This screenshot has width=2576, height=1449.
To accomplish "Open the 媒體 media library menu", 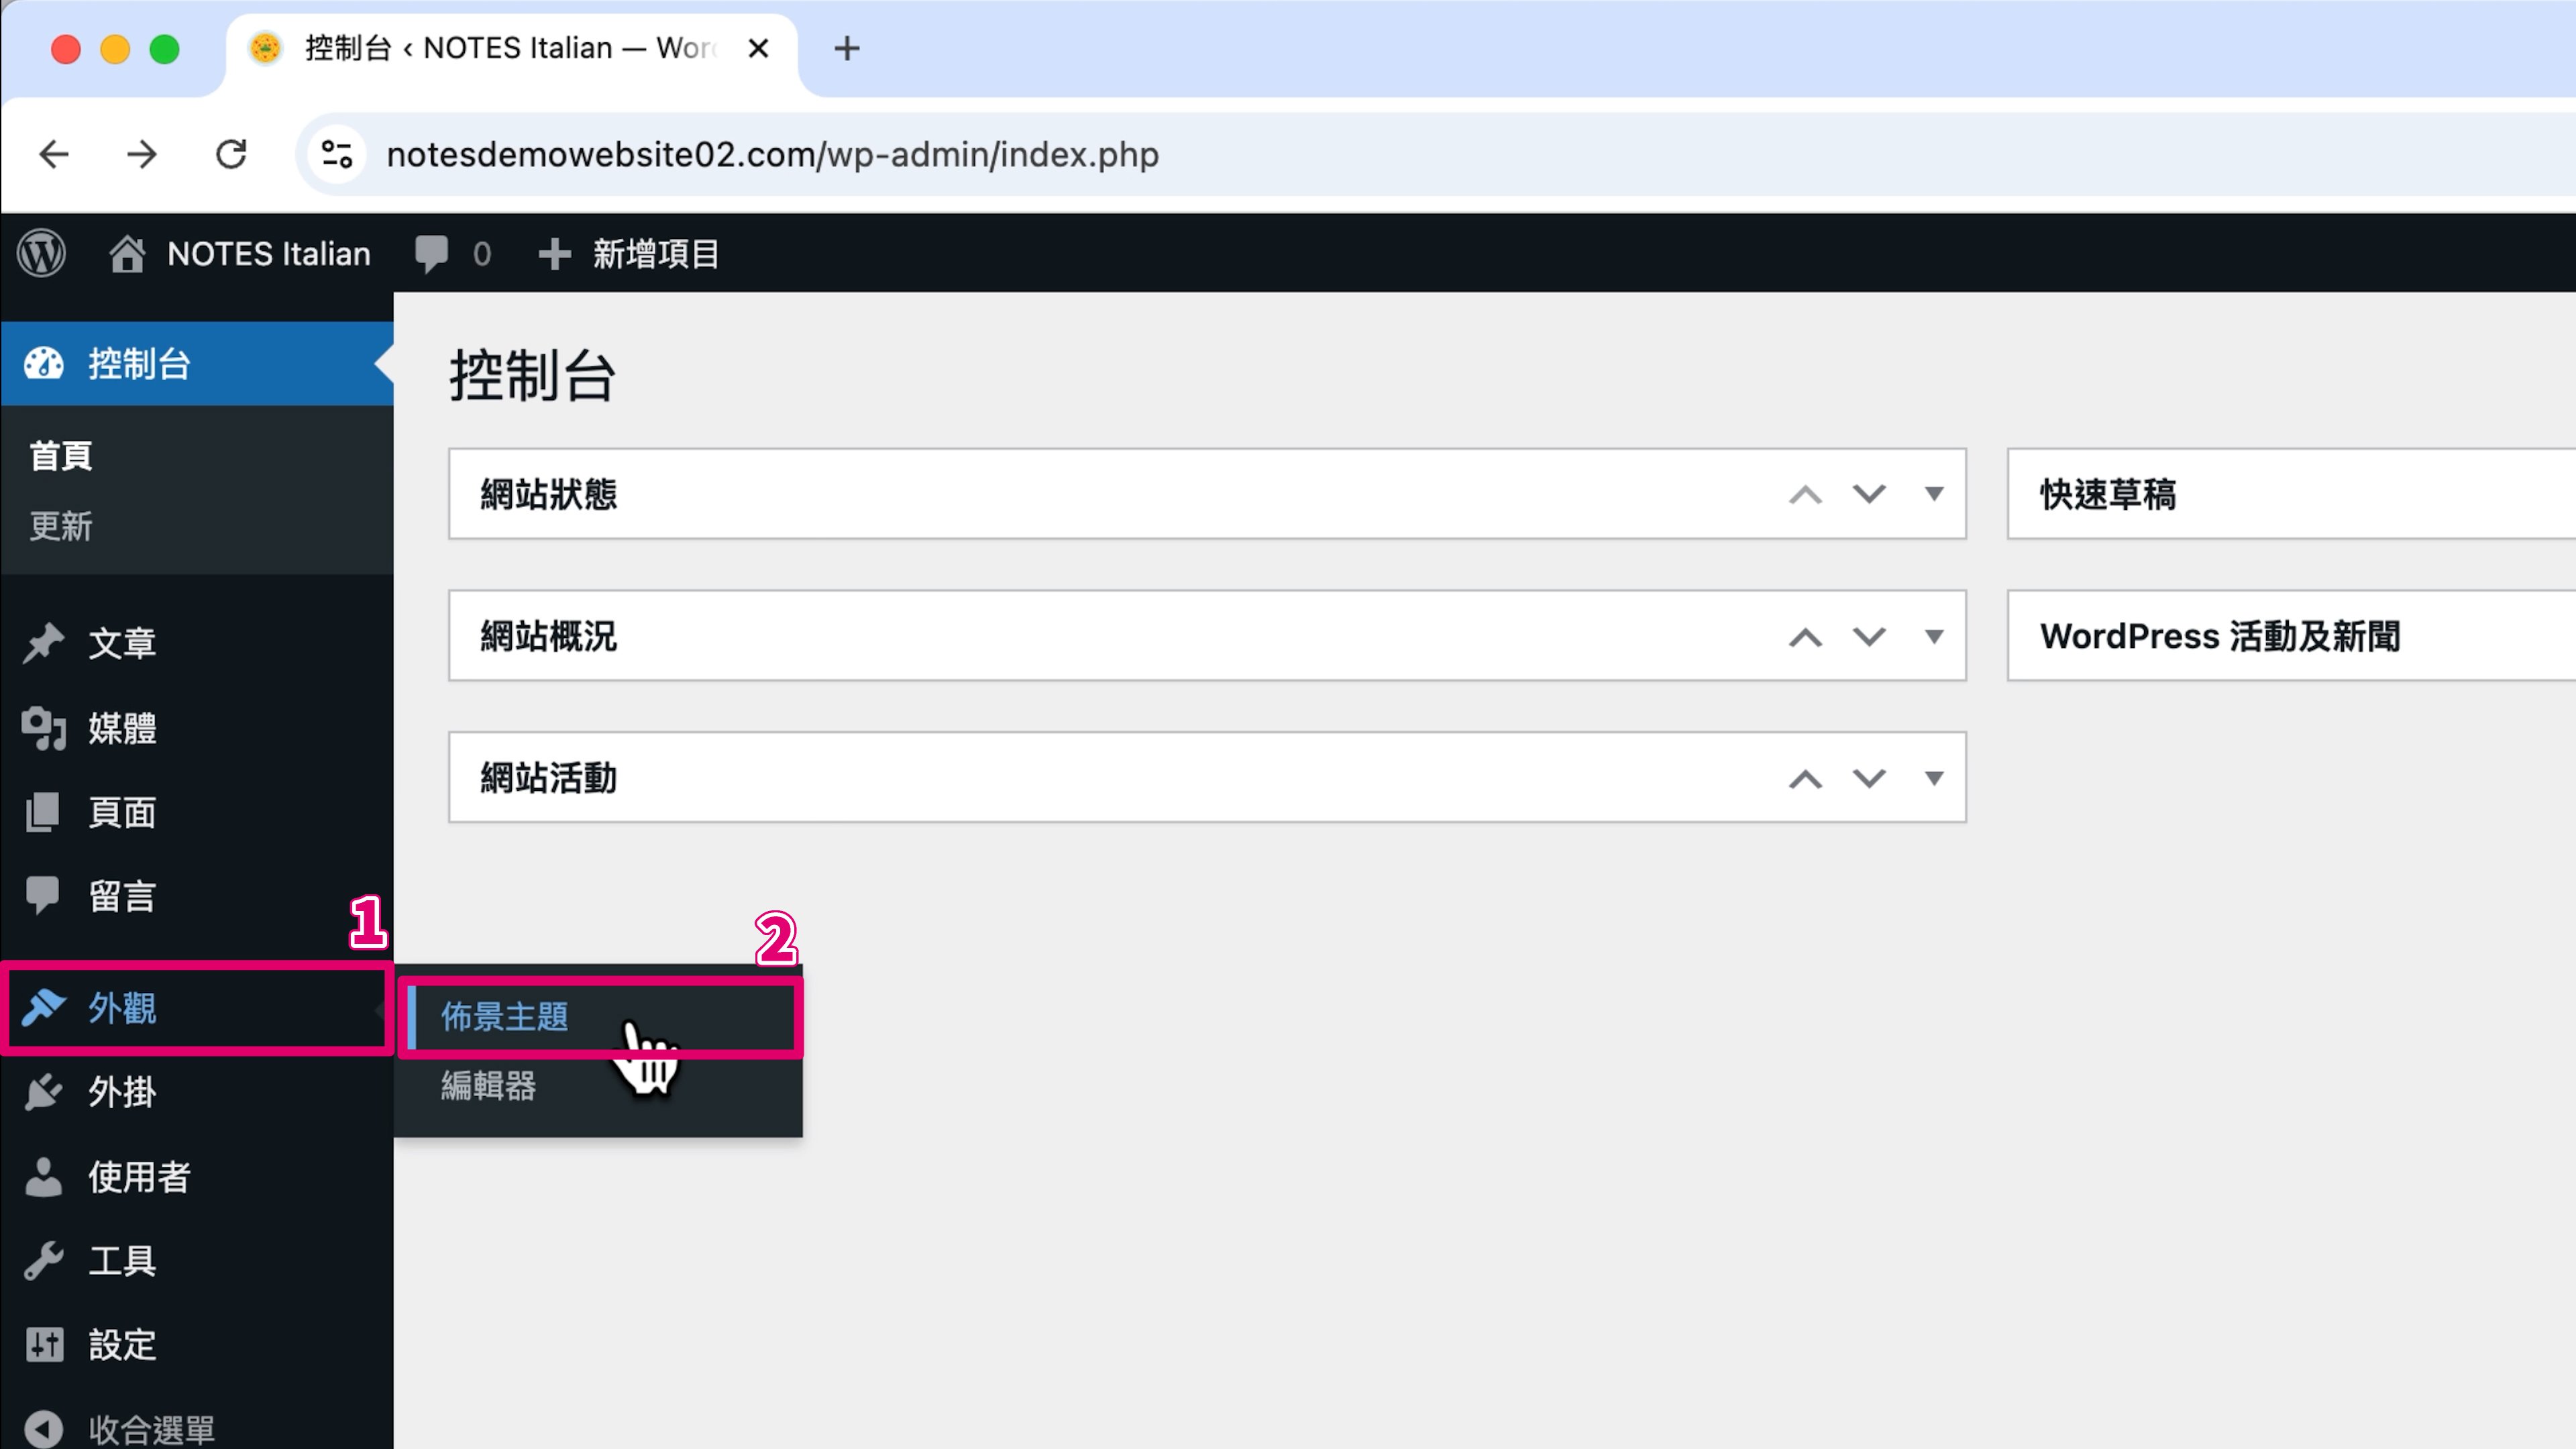I will [121, 728].
